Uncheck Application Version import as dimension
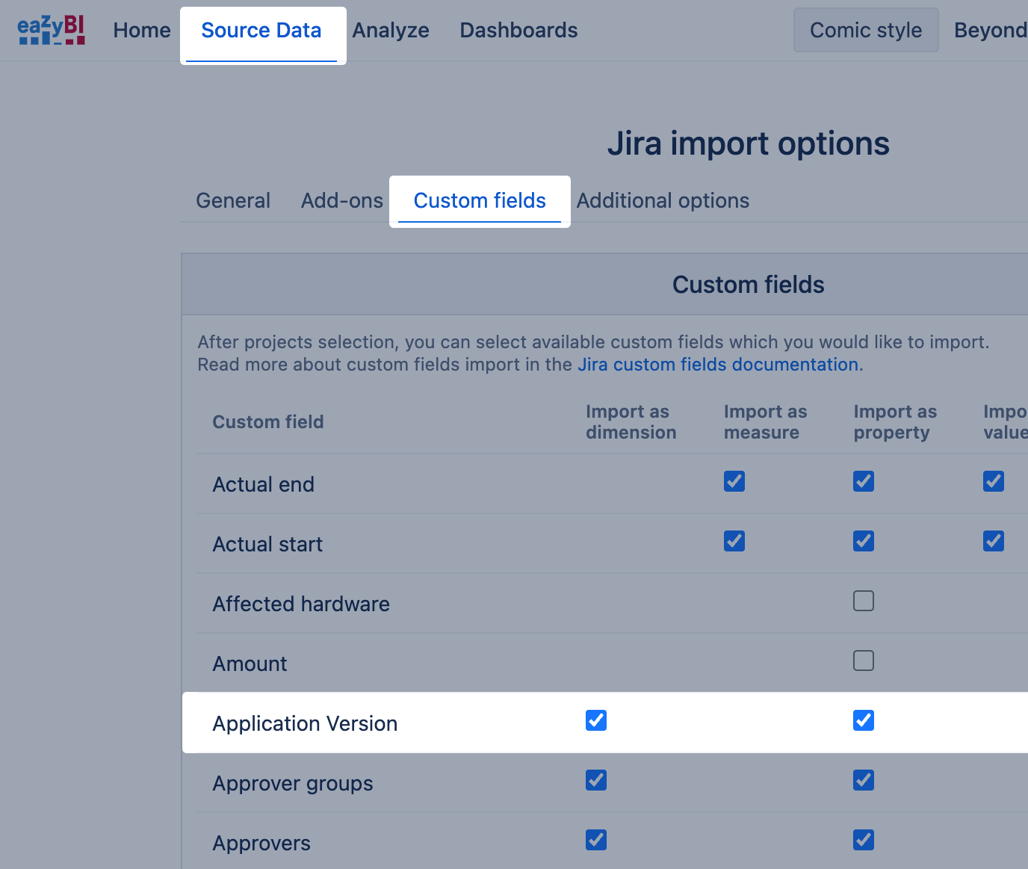1028x869 pixels. point(596,721)
